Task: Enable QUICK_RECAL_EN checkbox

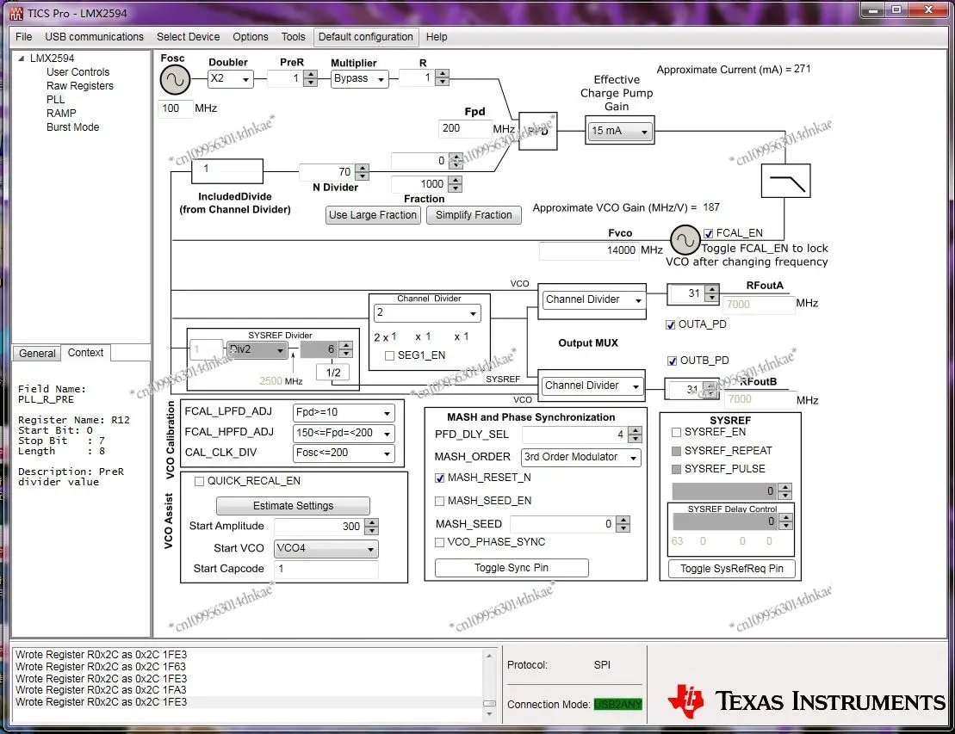Action: coord(199,481)
